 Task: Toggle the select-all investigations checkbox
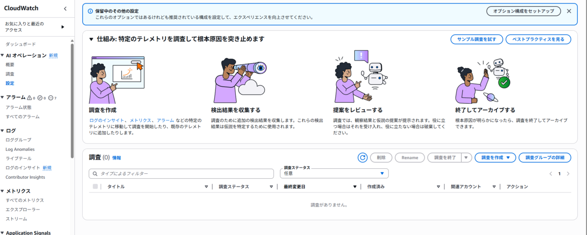pyautogui.click(x=95, y=187)
